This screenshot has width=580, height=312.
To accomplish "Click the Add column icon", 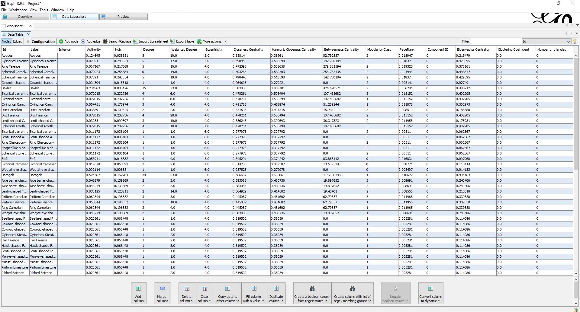I will pos(138,288).
